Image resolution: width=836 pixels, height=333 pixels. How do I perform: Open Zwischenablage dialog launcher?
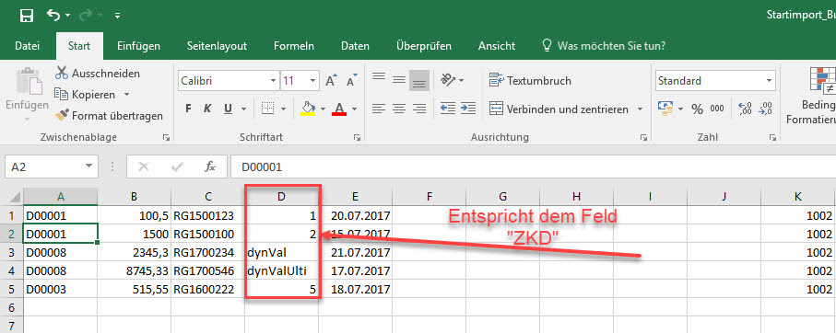pyautogui.click(x=166, y=138)
